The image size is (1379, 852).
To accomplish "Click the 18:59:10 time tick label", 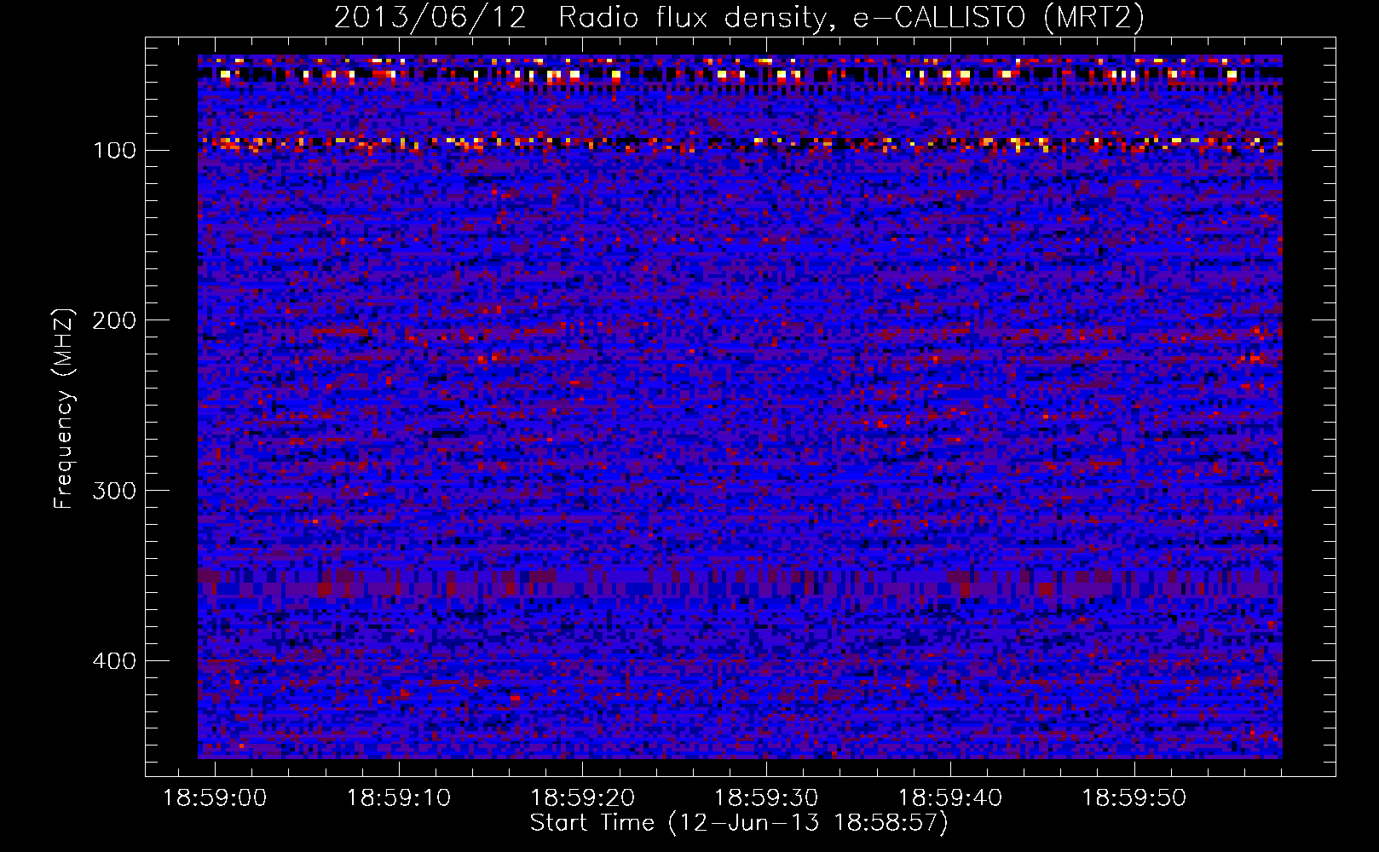I will point(399,798).
